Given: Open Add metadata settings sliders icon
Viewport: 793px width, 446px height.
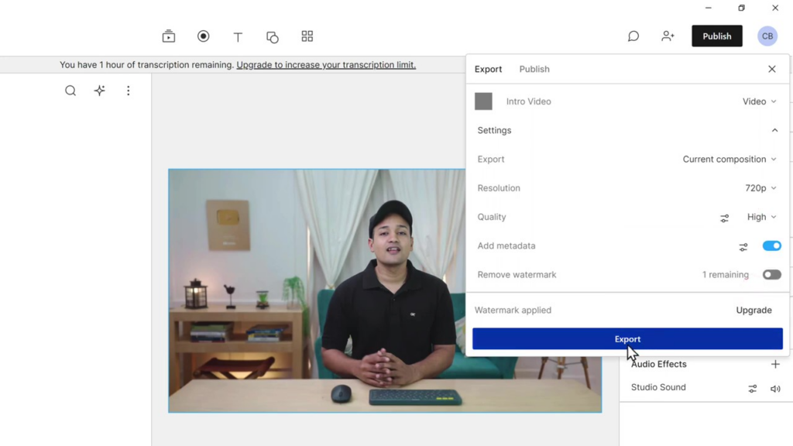Looking at the screenshot, I should point(743,247).
